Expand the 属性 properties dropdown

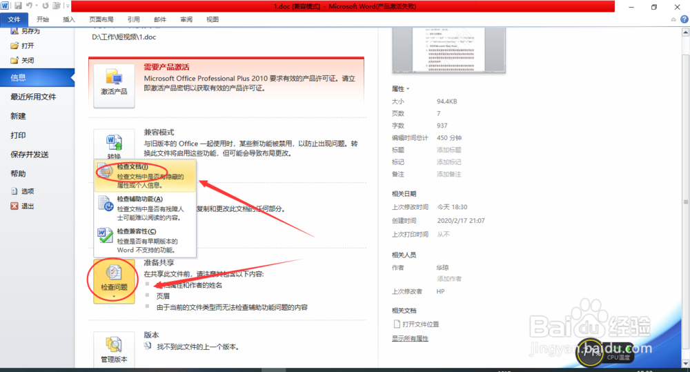(x=400, y=89)
